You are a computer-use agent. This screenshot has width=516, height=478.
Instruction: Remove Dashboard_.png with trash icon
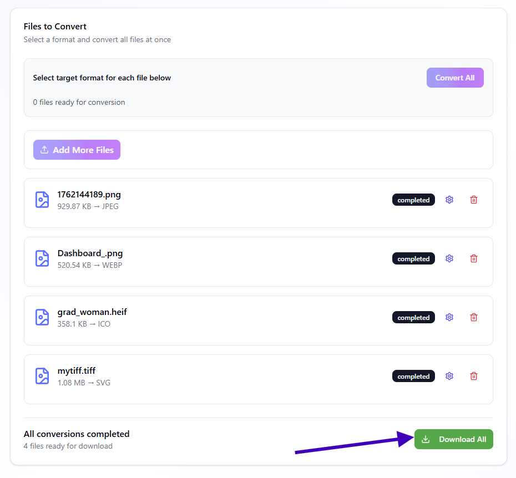click(x=474, y=258)
